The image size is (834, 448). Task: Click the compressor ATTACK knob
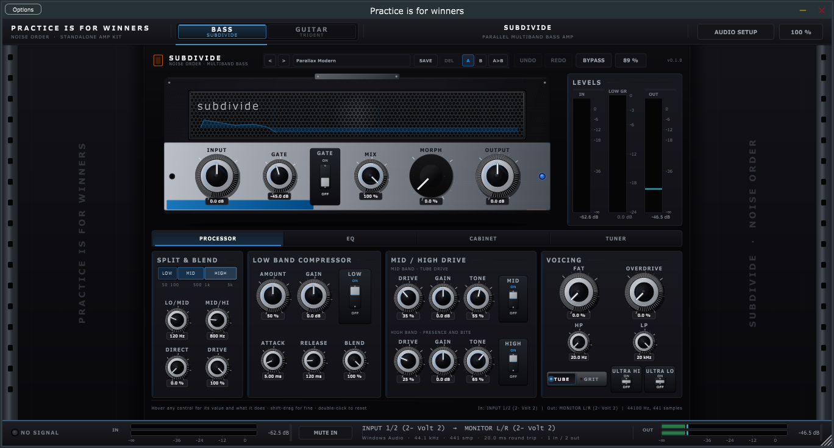click(x=273, y=361)
